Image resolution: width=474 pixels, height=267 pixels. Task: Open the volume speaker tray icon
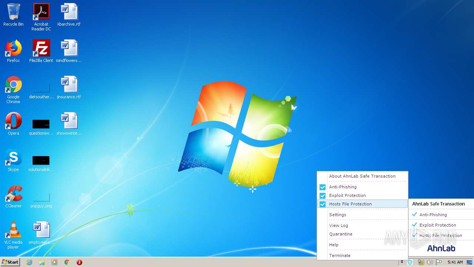click(430, 262)
